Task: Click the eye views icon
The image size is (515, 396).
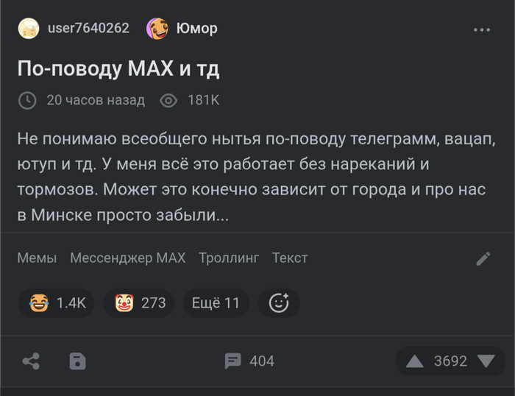Action: [168, 100]
